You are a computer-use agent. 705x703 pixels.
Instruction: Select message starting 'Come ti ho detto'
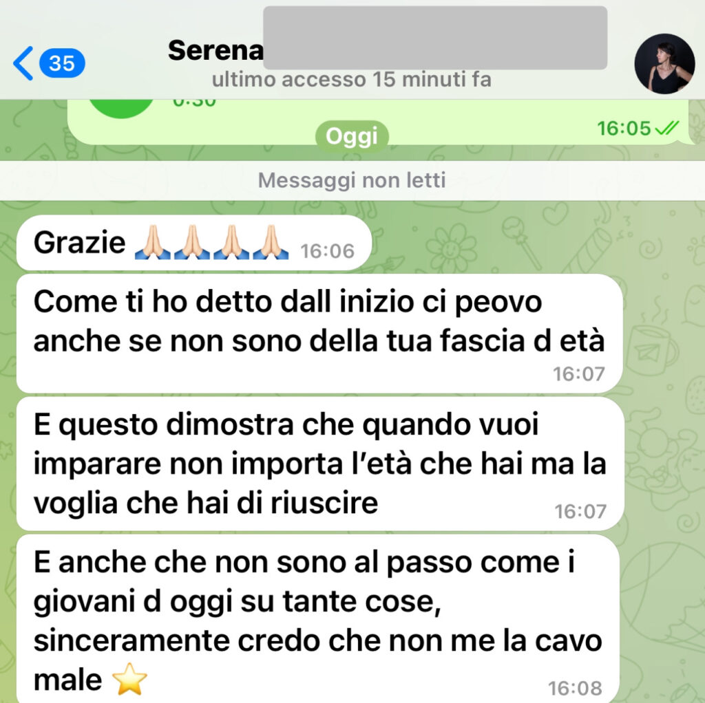(x=319, y=334)
